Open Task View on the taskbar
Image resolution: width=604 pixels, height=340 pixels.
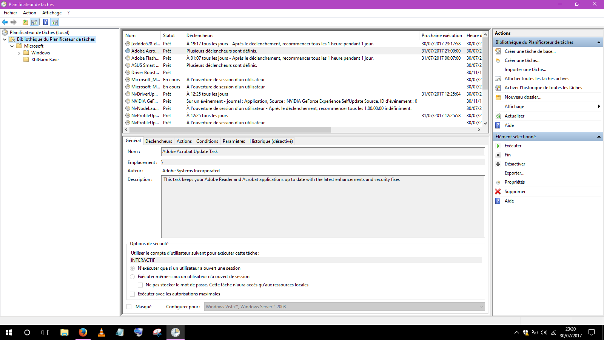click(45, 332)
